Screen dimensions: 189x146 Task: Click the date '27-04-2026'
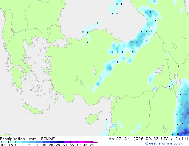[130, 139]
